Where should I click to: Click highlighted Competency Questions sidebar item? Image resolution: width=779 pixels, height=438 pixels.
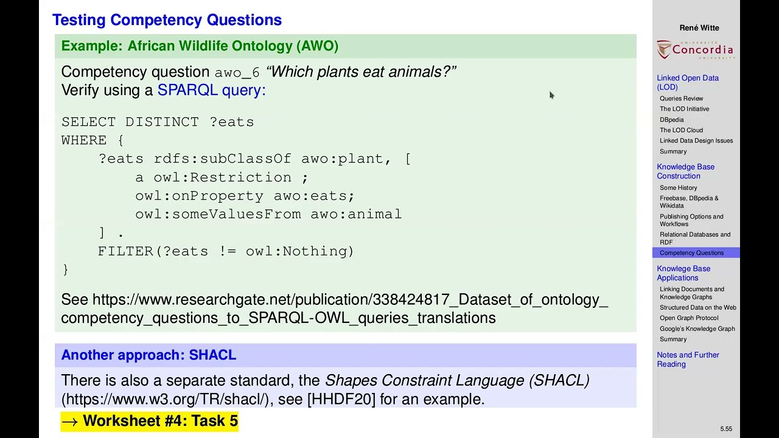point(691,253)
